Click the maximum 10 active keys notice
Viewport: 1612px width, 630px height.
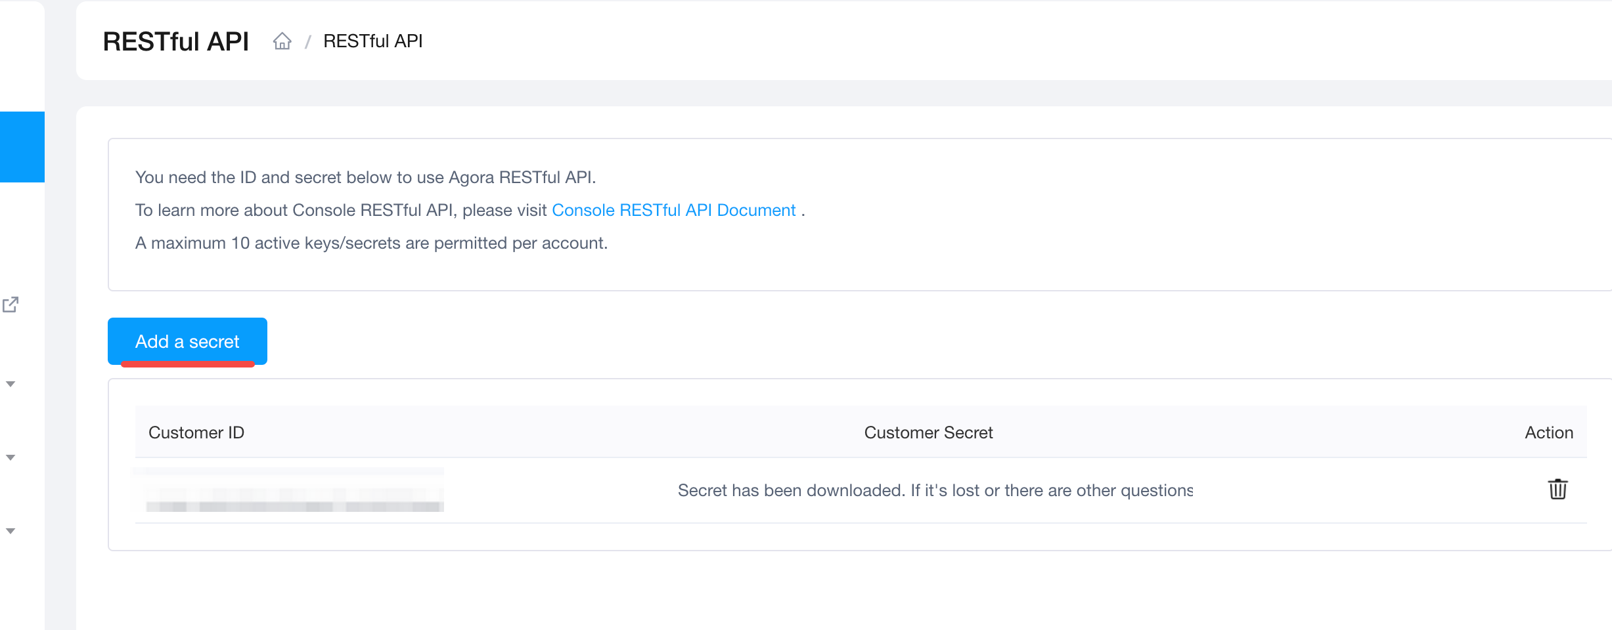pyautogui.click(x=371, y=243)
